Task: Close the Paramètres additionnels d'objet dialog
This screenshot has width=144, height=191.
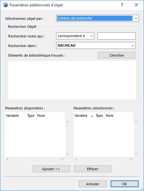Action: 136,5
